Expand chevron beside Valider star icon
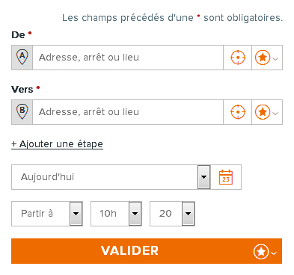This screenshot has width=294, height=275. tap(274, 253)
